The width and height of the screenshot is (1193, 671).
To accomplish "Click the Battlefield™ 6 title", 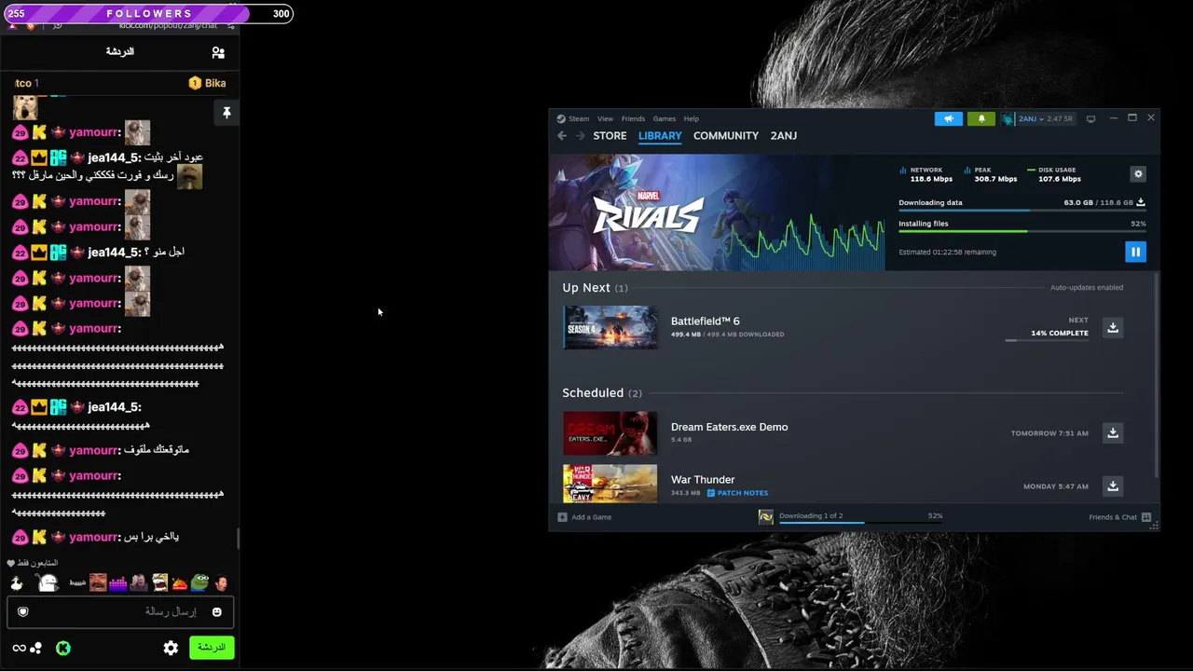I will (706, 322).
